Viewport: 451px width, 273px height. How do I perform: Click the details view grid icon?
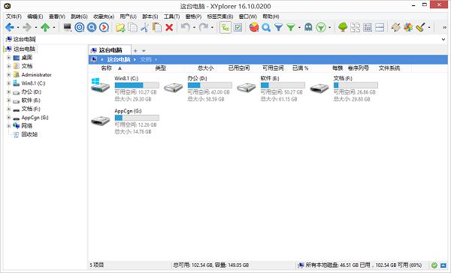pos(368,27)
